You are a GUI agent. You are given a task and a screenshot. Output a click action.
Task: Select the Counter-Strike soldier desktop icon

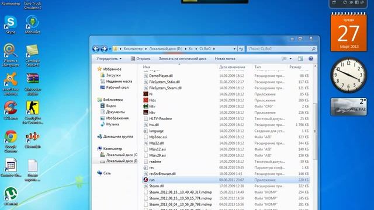point(33,113)
